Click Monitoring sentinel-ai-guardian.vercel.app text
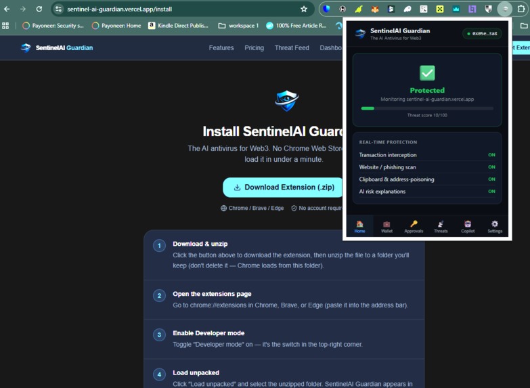The image size is (530, 388). point(427,99)
